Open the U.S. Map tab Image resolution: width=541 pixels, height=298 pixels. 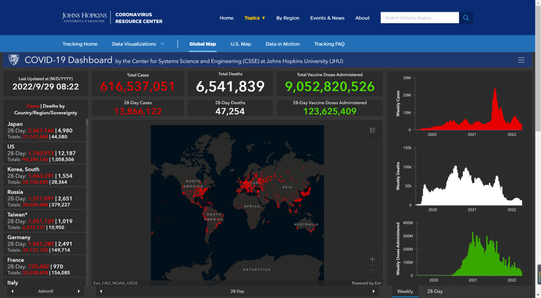coord(240,44)
